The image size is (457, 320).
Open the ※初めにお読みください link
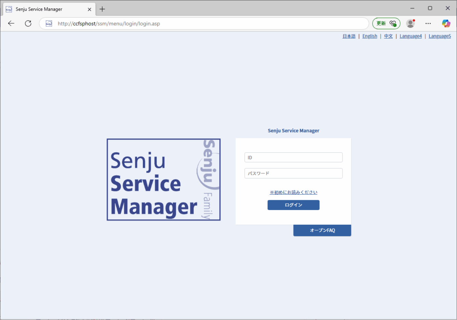click(x=294, y=192)
